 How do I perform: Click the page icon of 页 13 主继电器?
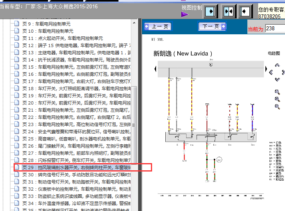(17, 52)
